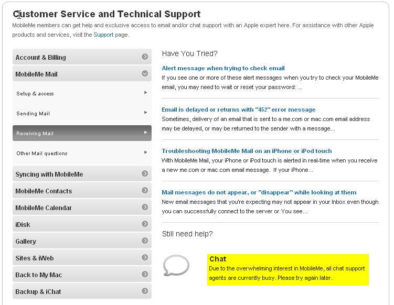Expand MobileMe Contacts arrow icon

[x=145, y=190]
